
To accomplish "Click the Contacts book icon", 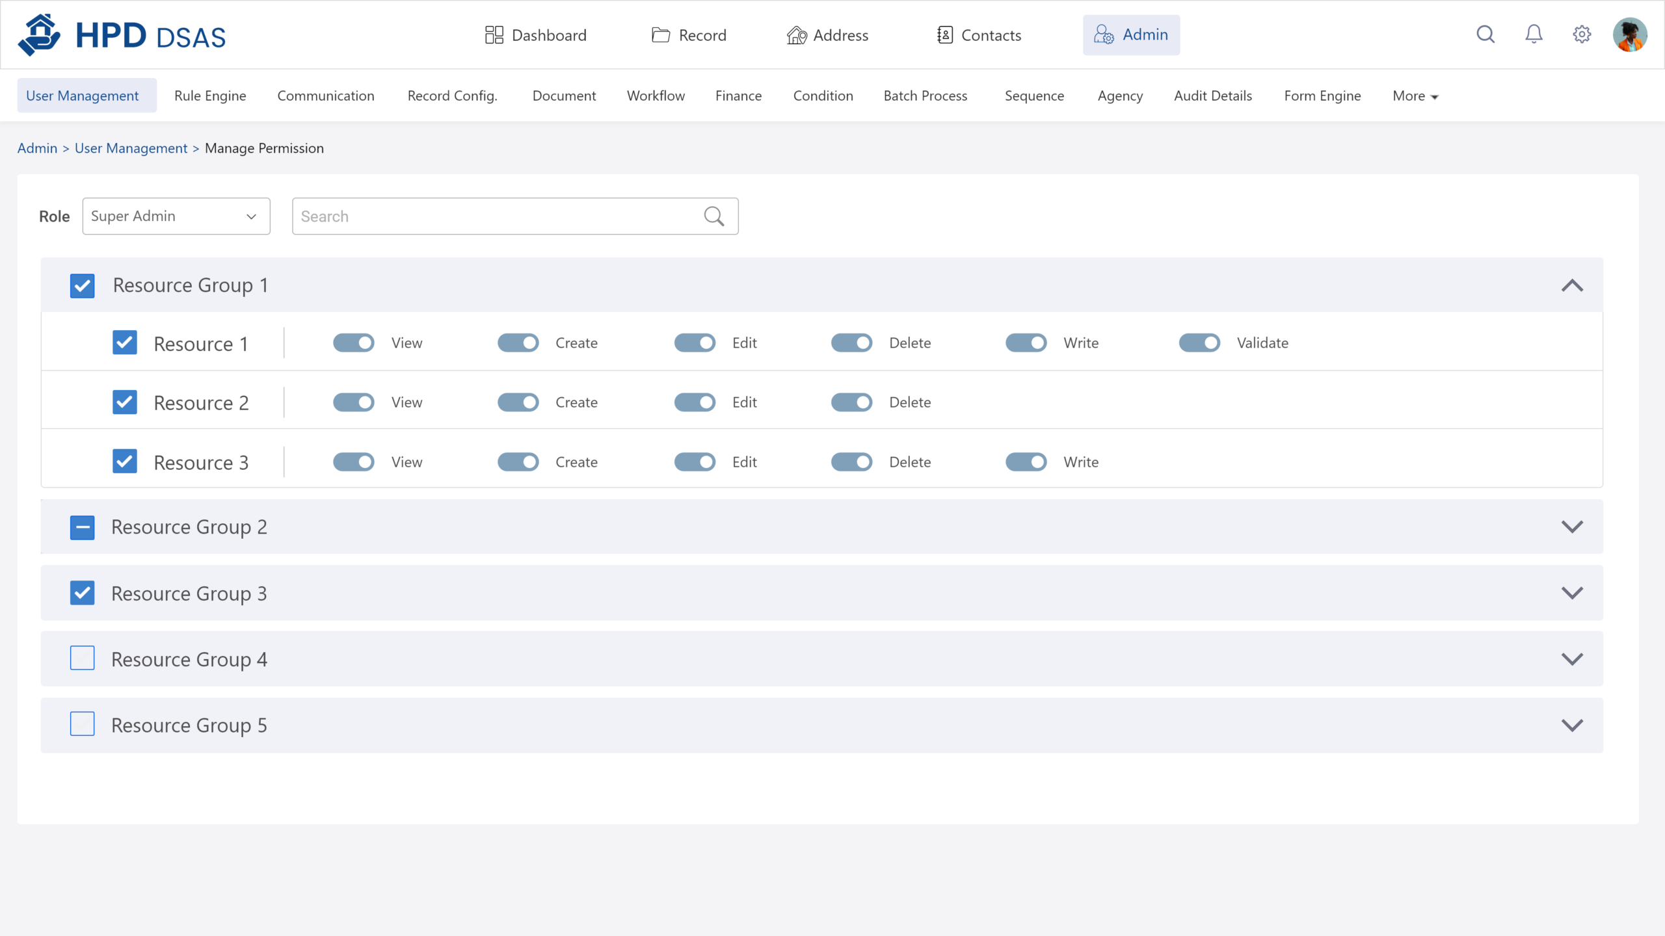I will point(944,35).
